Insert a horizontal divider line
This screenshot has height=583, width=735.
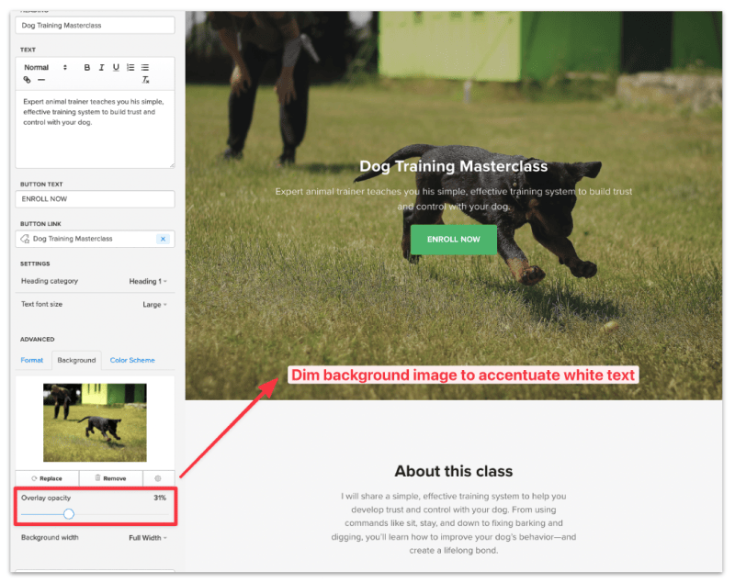41,79
